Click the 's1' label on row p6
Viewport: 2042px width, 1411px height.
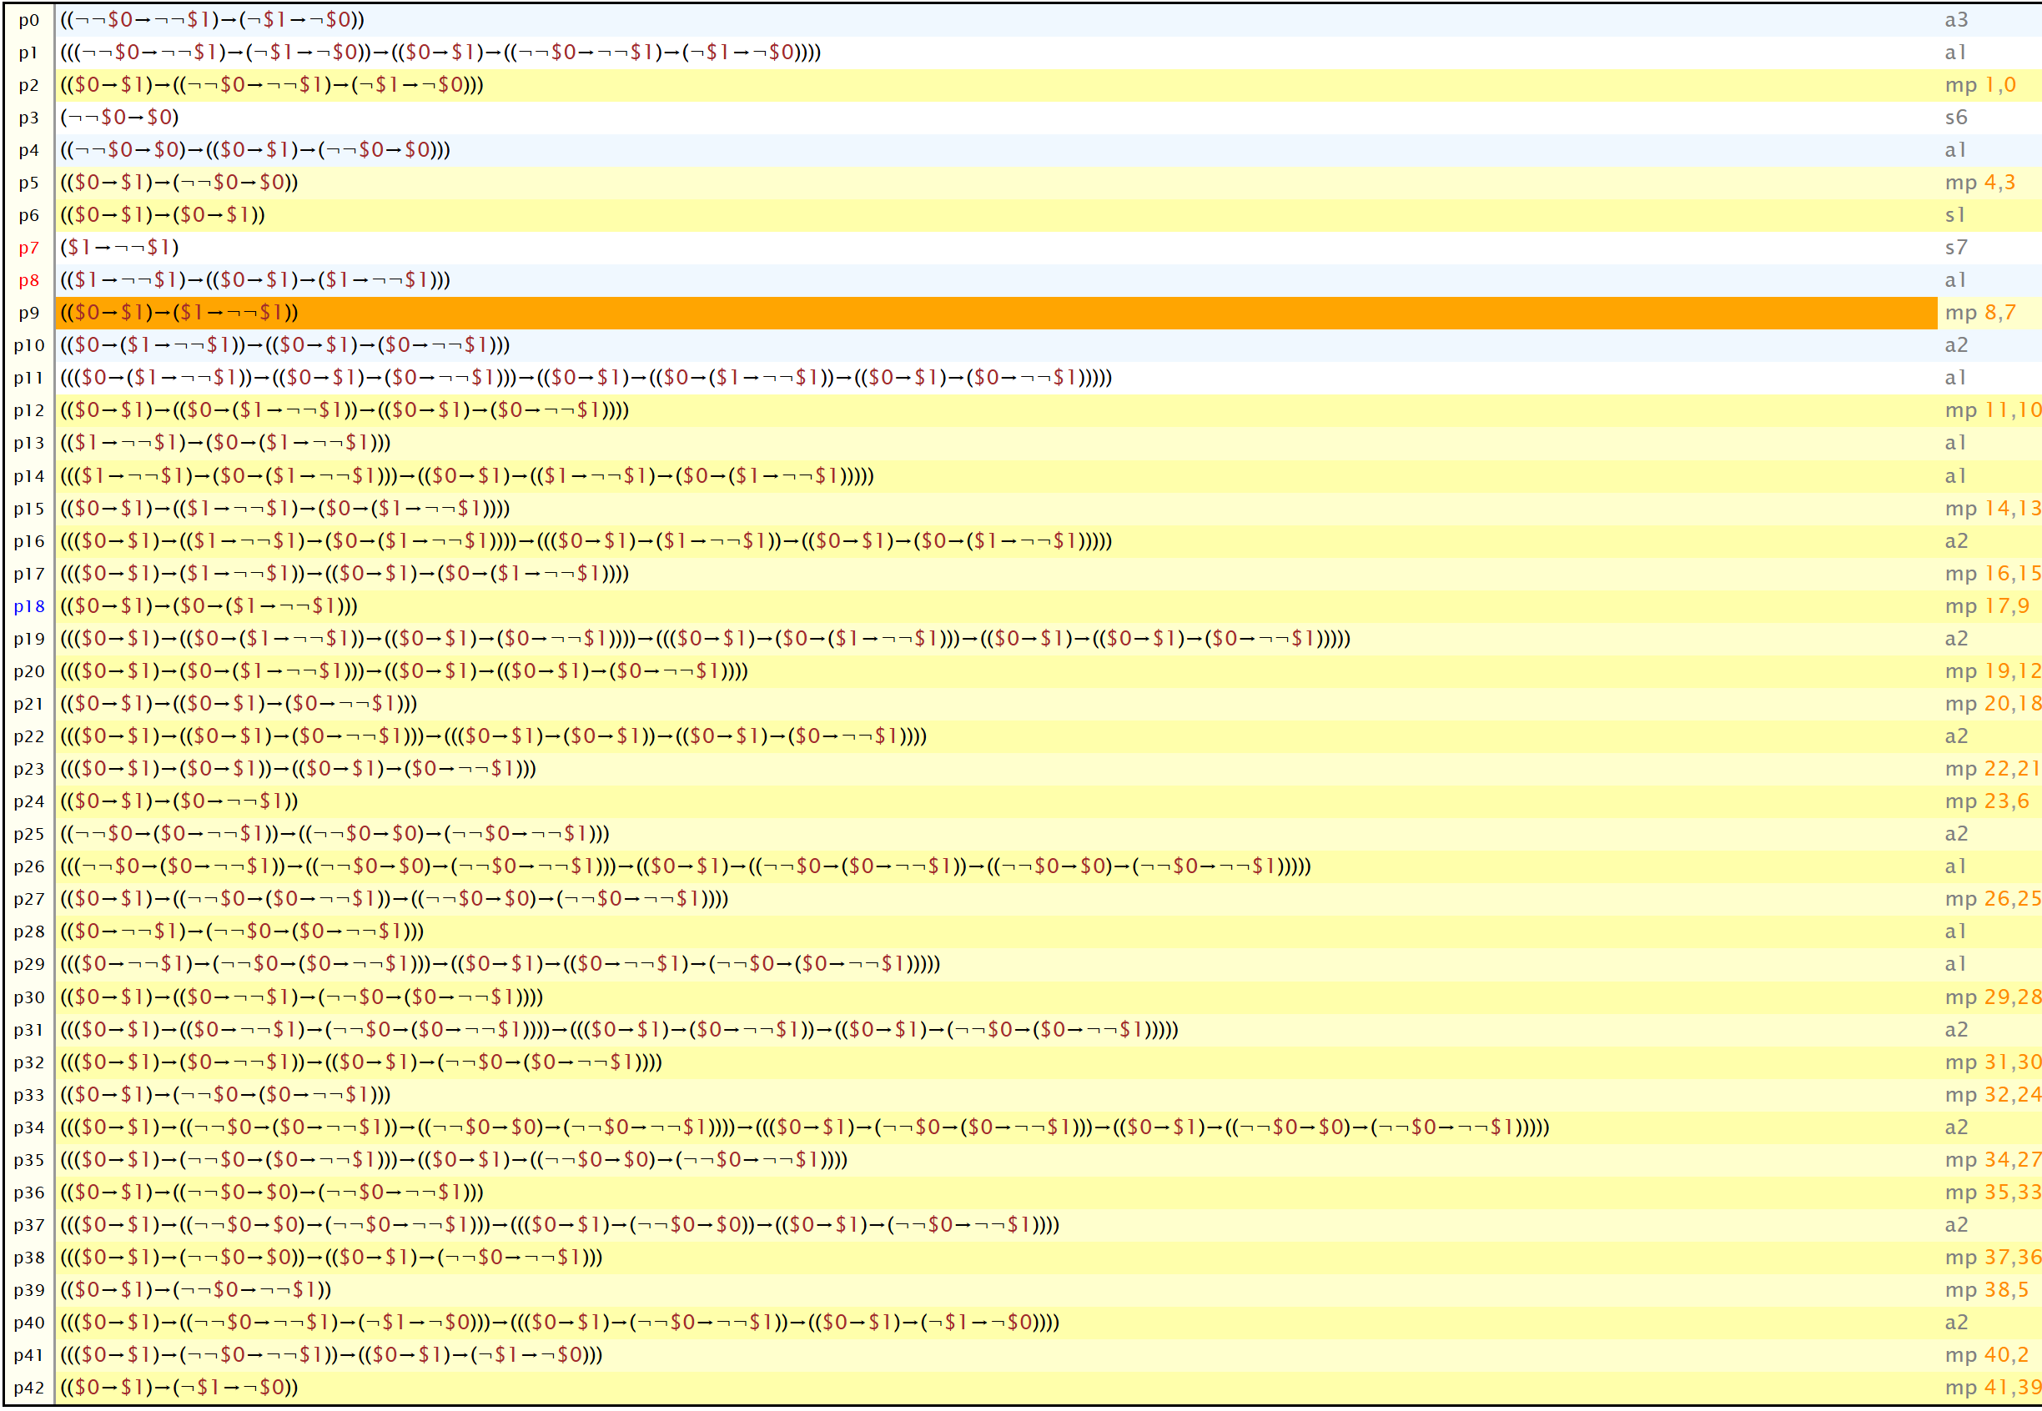[x=1954, y=216]
